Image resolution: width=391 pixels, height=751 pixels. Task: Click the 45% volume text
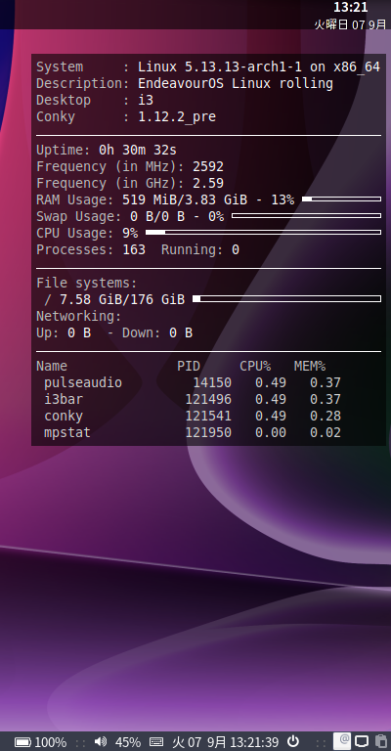128,742
